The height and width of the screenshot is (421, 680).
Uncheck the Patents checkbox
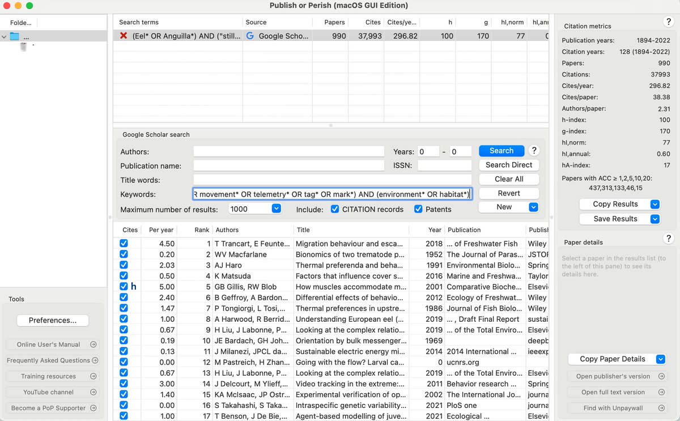point(418,209)
